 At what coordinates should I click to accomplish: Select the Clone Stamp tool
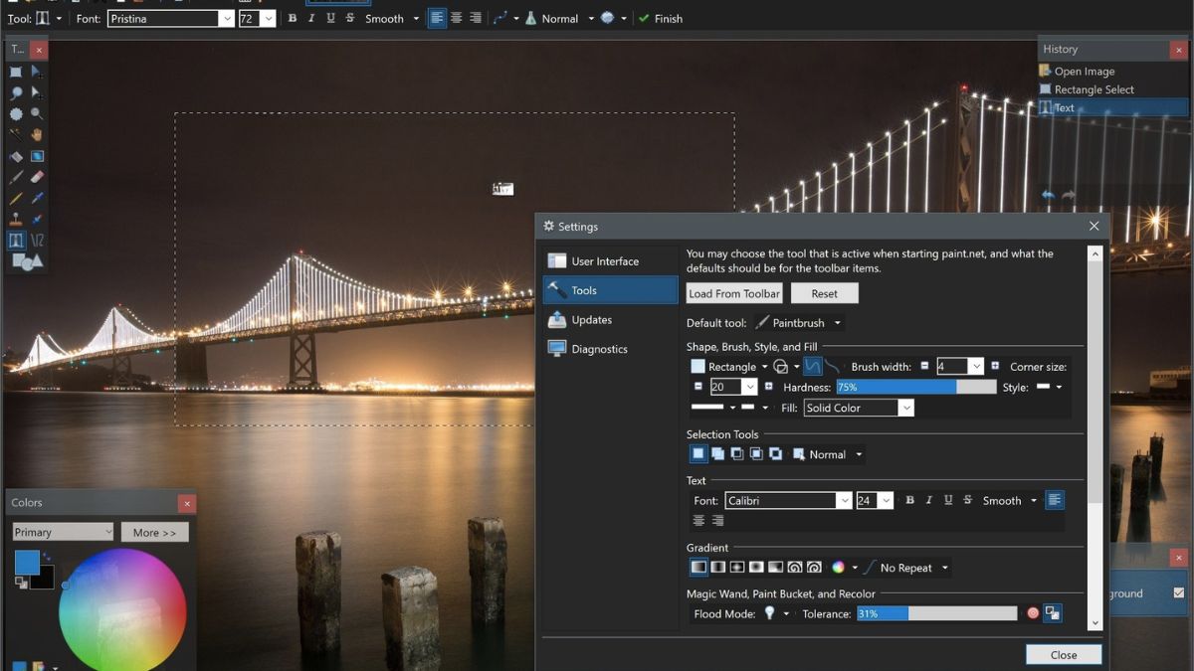[x=16, y=219]
